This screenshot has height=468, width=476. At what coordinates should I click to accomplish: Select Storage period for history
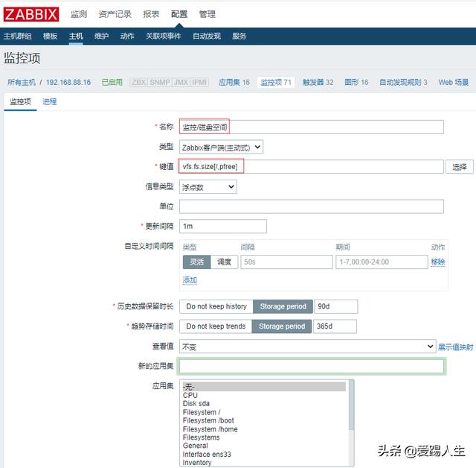[283, 306]
